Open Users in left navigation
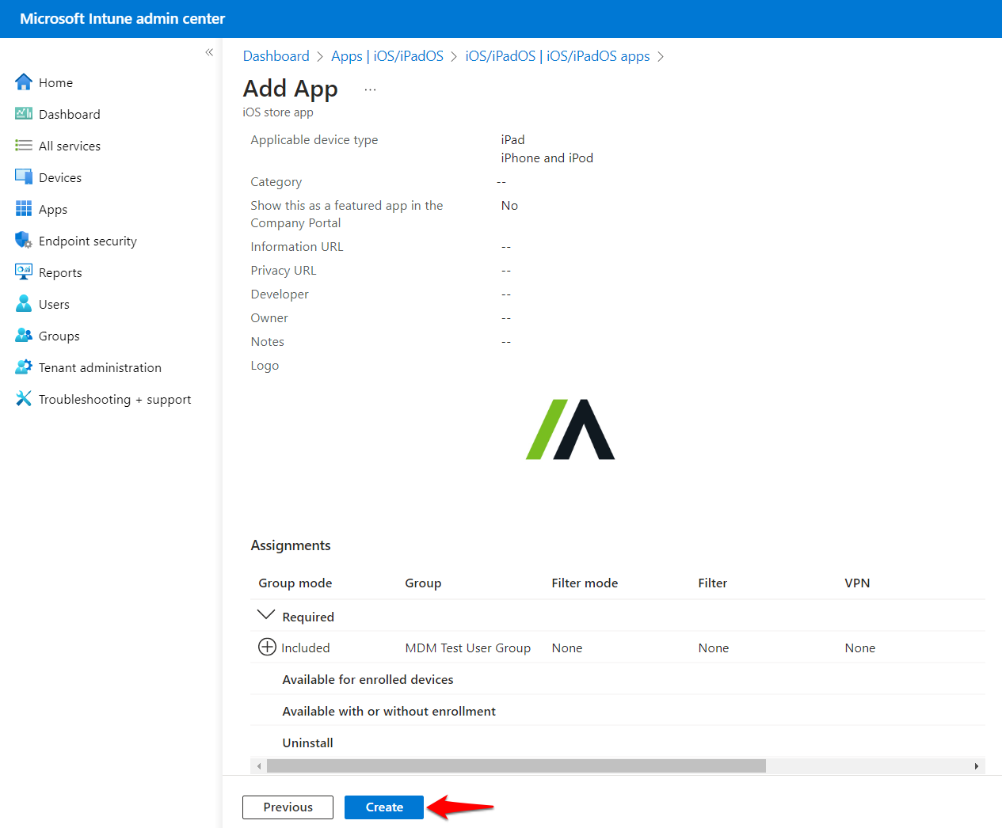1002x828 pixels. pyautogui.click(x=54, y=304)
